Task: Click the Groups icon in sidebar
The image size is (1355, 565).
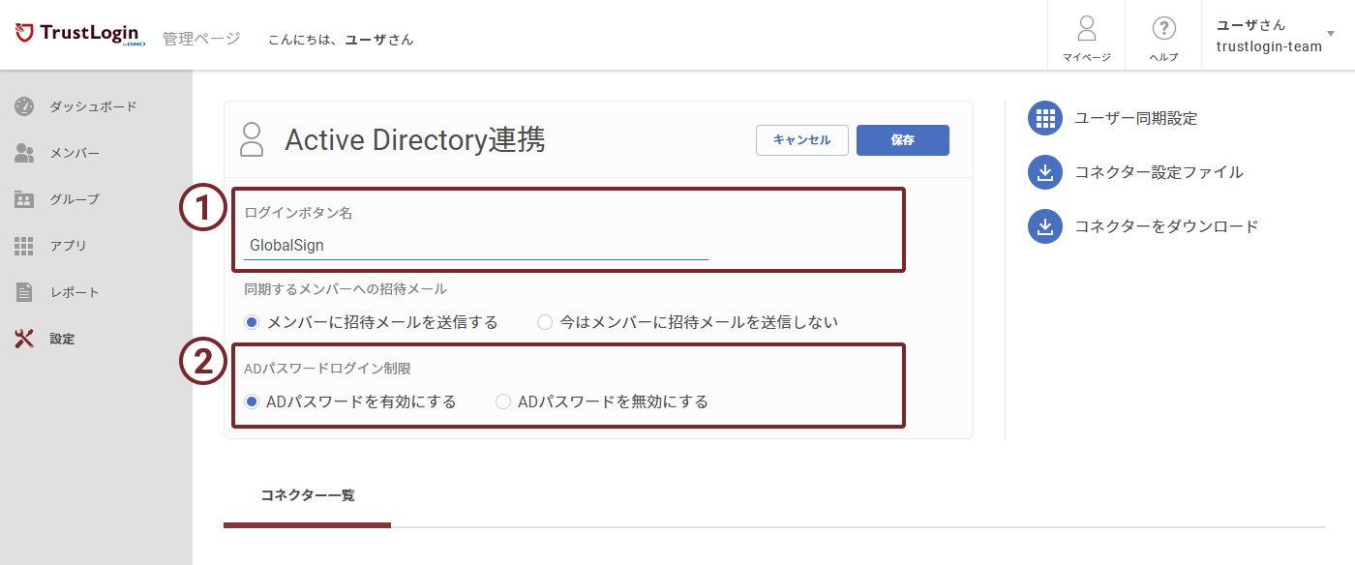Action: 24,199
